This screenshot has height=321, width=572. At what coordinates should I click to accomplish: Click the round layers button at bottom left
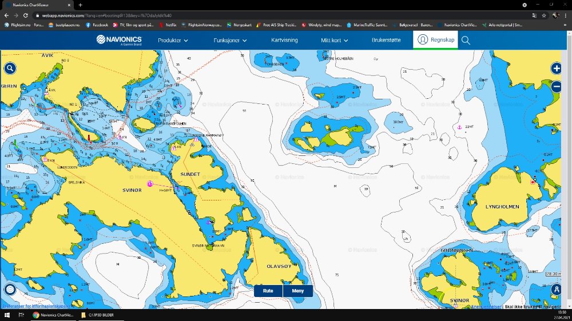coord(10,290)
